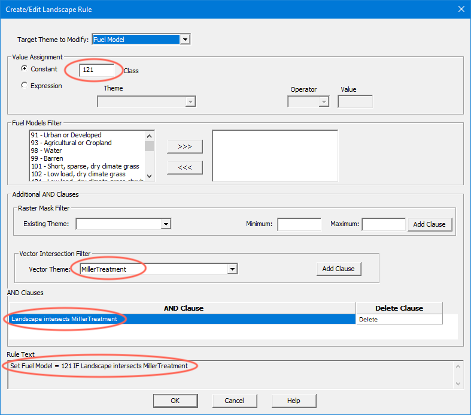Select the Expression radio button
Viewport: 471px width, 415px height.
(25, 86)
